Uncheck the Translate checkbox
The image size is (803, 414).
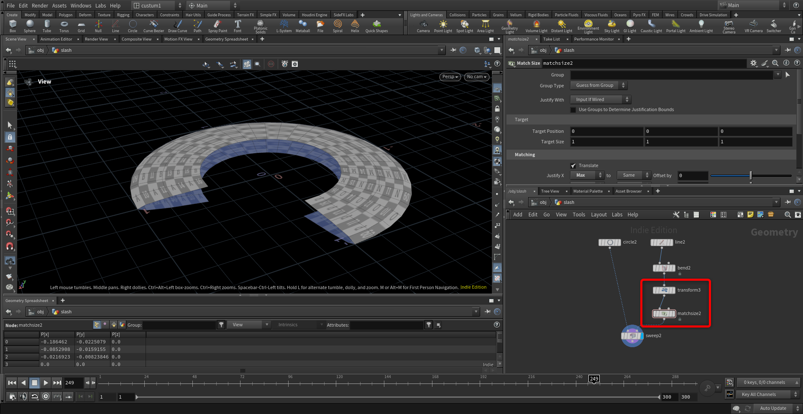pos(573,166)
